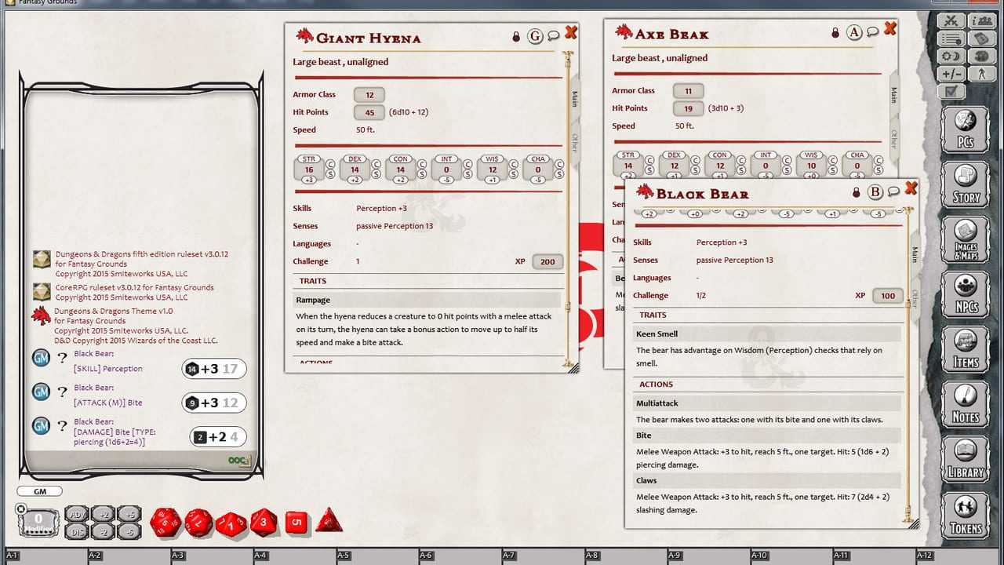Open the Images & Maps panel

[966, 239]
